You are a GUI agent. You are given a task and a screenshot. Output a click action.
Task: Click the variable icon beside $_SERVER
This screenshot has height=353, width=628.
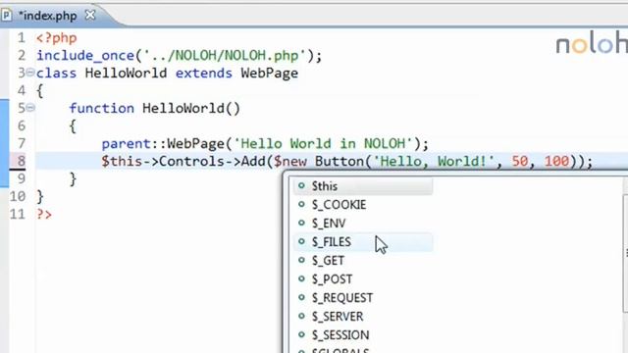(x=301, y=316)
